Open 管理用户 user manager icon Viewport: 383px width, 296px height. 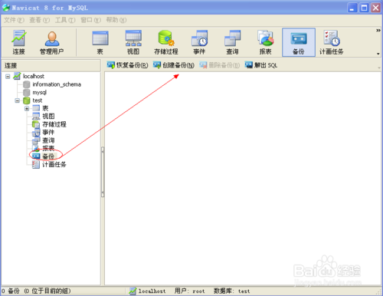pyautogui.click(x=51, y=42)
